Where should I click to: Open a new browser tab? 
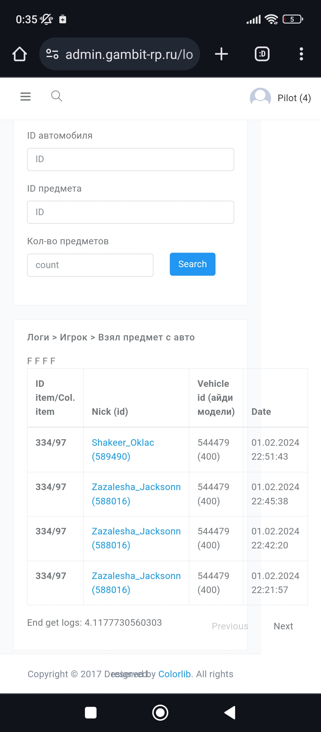click(221, 54)
